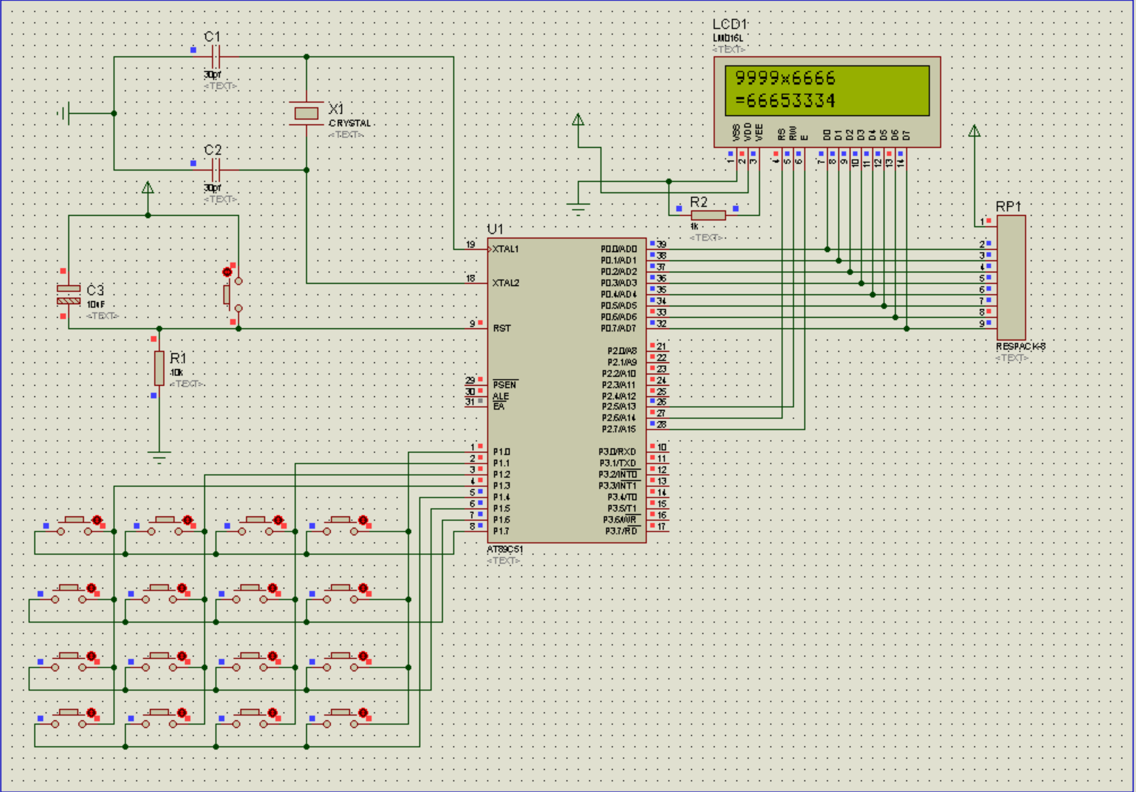Click the LCD1 green display screen
Image resolution: width=1136 pixels, height=792 pixels.
(x=827, y=91)
